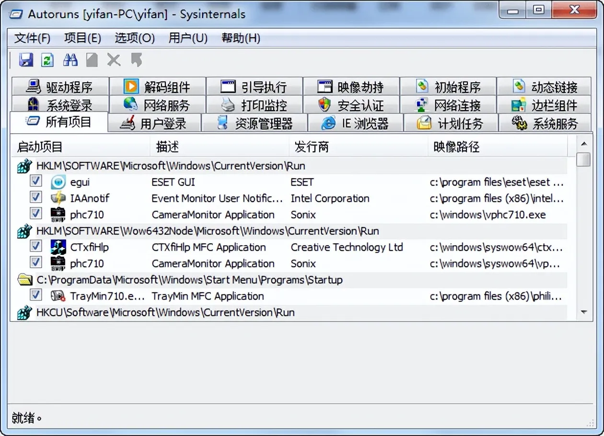Click the egui entry icon
Viewport: 604px width, 436px height.
pyautogui.click(x=58, y=182)
